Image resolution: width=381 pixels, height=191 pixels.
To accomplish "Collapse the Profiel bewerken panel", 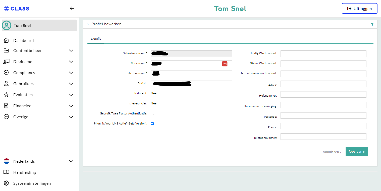I will [x=88, y=24].
